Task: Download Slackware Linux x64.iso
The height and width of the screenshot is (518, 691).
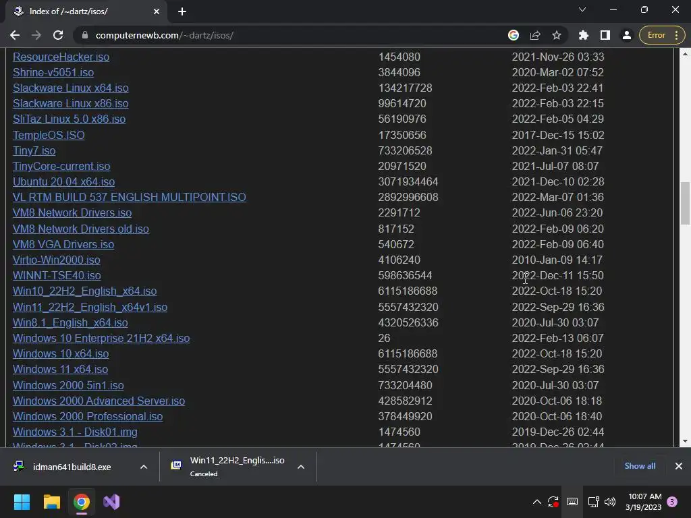Action: (x=70, y=88)
